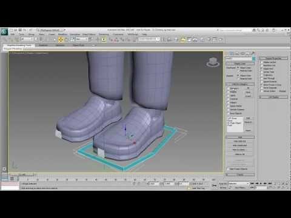The image size is (291, 218).
Task: Open the Display command panel tab
Action: pyautogui.click(x=247, y=53)
